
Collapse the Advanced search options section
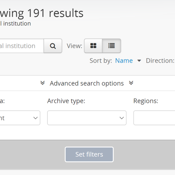(x=87, y=83)
